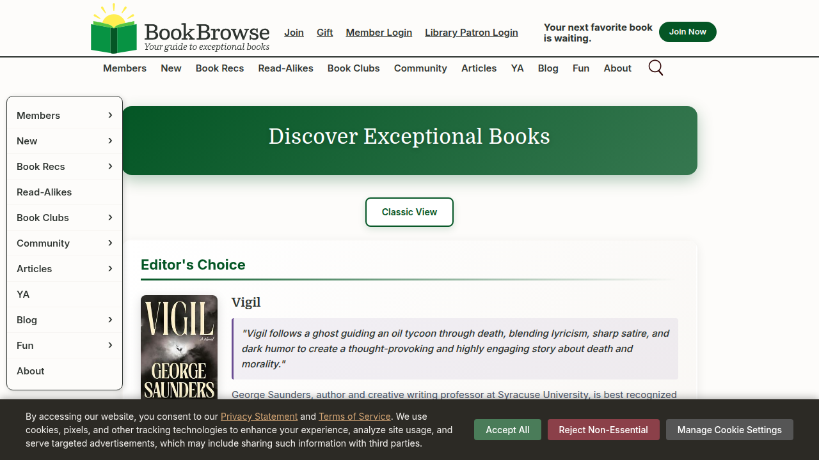Viewport: 819px width, 460px height.
Task: Click the Discover Exceptional Books banner heading
Action: 409,136
